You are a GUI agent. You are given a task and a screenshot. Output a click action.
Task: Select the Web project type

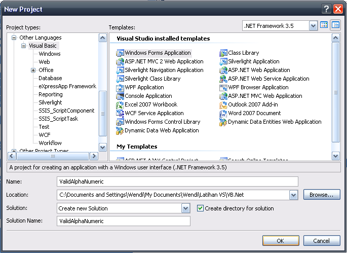tap(44, 62)
